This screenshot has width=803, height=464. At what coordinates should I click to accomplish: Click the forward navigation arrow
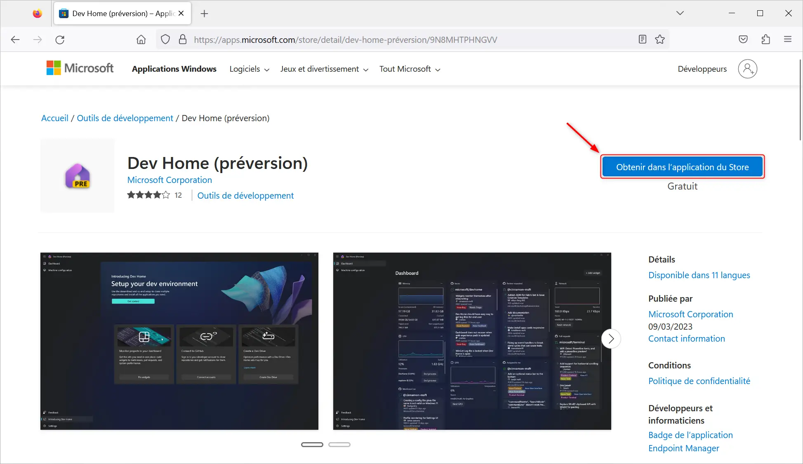pos(38,40)
